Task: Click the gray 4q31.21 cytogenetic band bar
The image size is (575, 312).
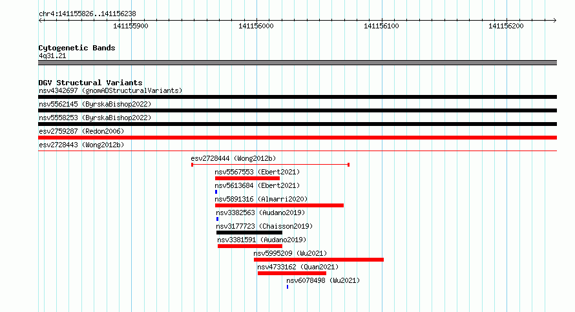Action: [297, 63]
